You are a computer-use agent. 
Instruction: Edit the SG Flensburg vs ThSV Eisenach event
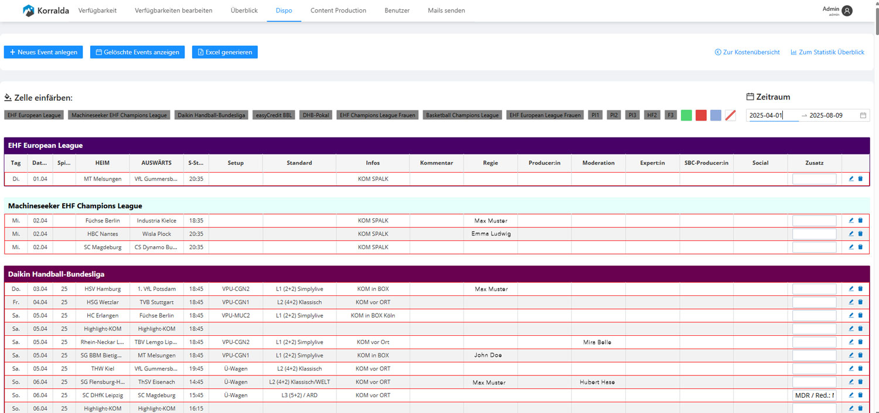pyautogui.click(x=851, y=383)
